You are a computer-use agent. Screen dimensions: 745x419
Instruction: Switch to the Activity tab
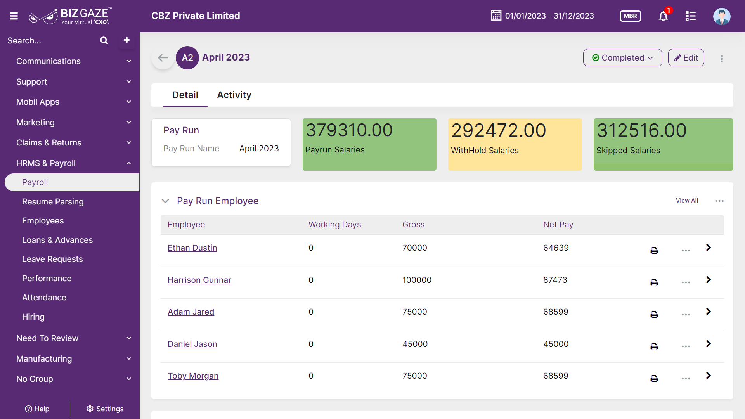(x=234, y=95)
